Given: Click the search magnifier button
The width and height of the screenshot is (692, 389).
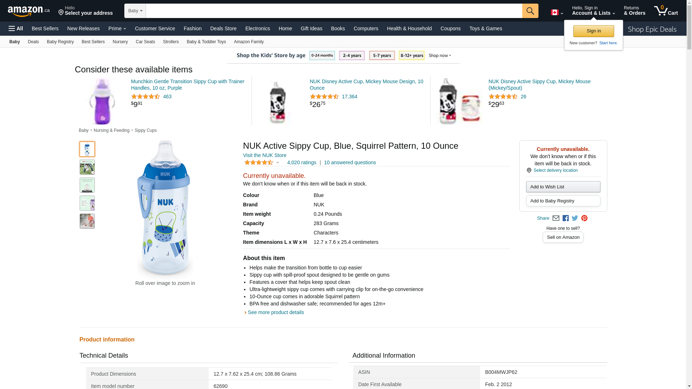Looking at the screenshot, I should (x=530, y=11).
